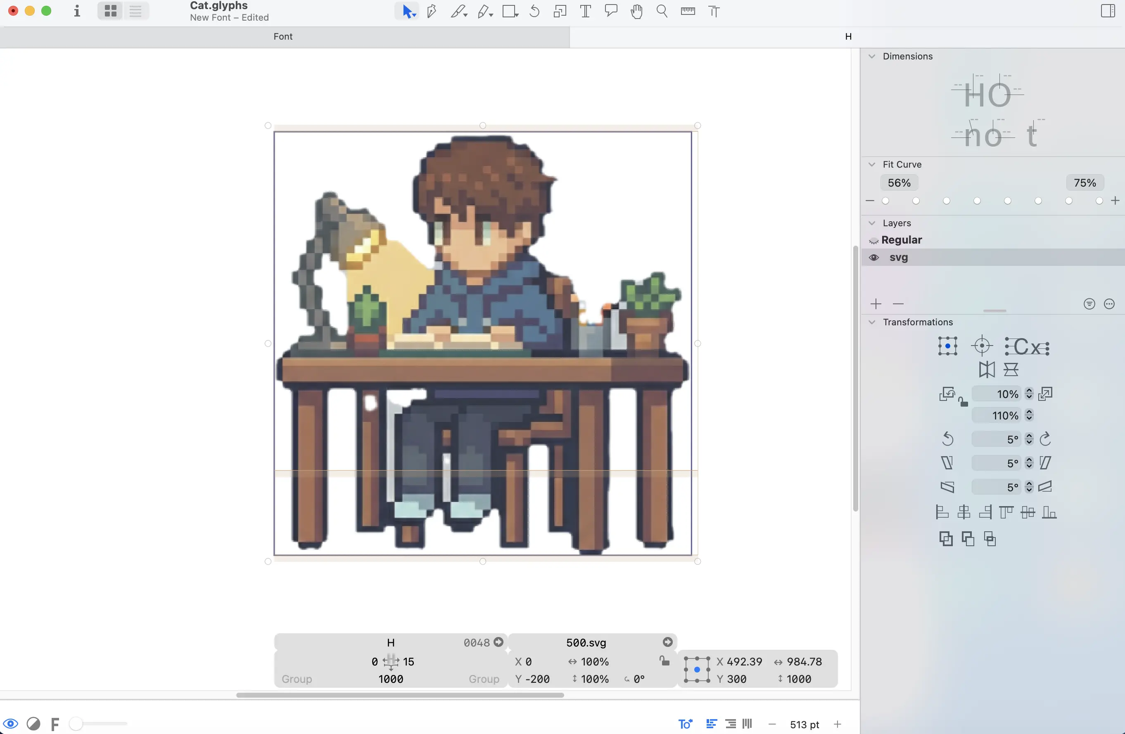The height and width of the screenshot is (734, 1125).
Task: Collapse the Transformations section
Action: coord(872,322)
